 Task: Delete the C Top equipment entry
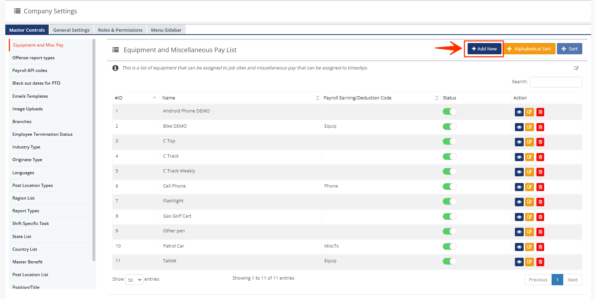(540, 142)
